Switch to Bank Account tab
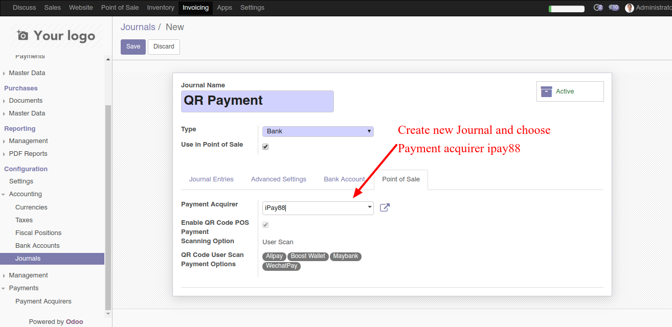 point(344,179)
